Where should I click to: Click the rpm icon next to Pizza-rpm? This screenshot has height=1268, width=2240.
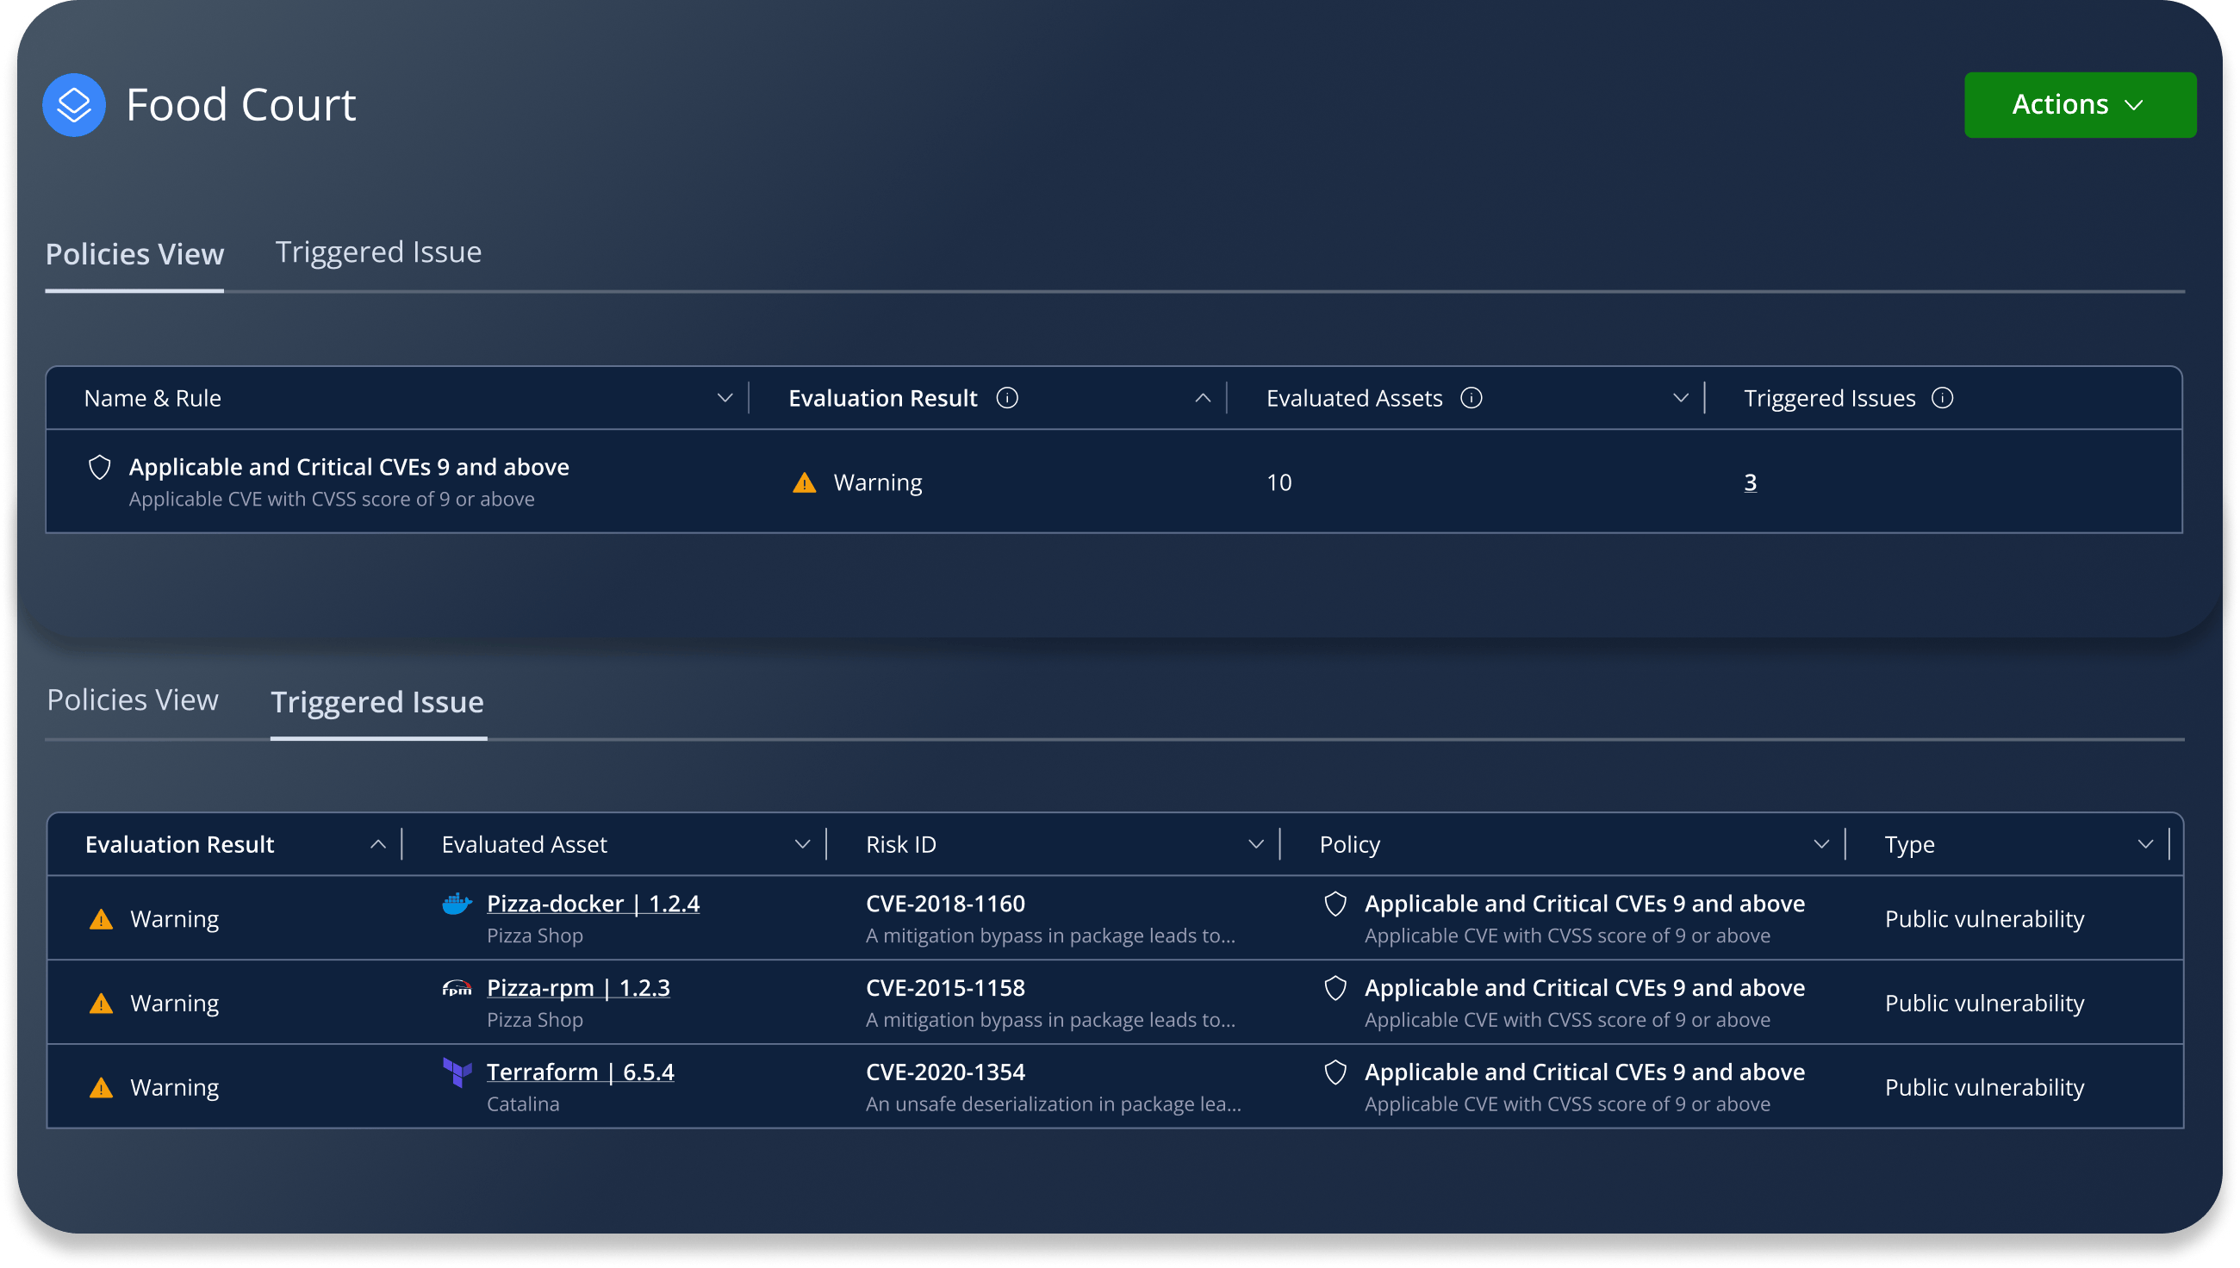(x=457, y=988)
